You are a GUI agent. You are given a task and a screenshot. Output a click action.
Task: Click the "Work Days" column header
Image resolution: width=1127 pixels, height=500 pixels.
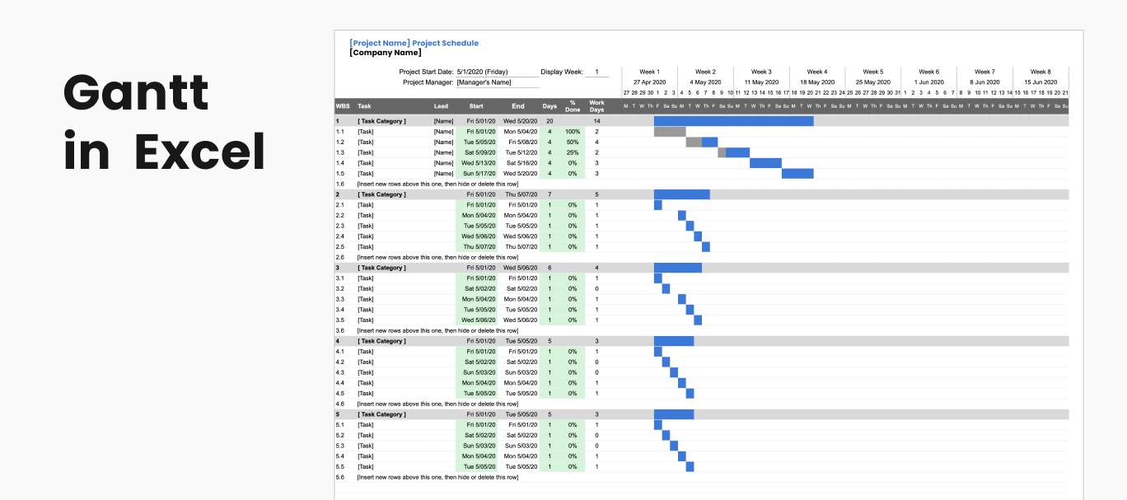(x=596, y=106)
